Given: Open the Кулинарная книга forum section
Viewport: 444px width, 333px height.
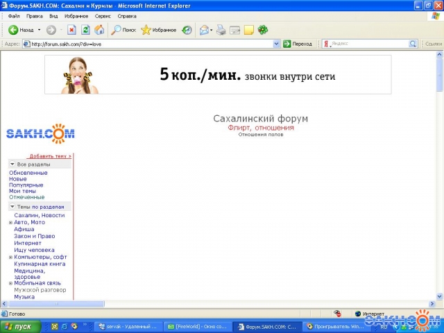Looking at the screenshot, I should (40, 264).
